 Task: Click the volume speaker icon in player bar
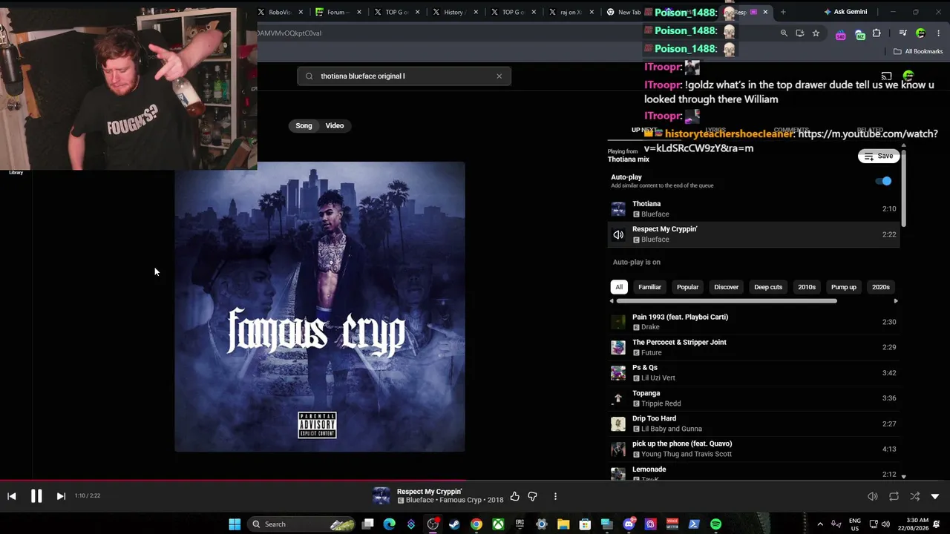873,496
